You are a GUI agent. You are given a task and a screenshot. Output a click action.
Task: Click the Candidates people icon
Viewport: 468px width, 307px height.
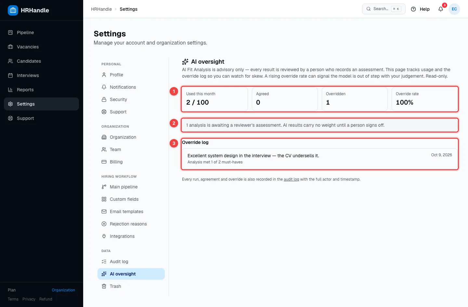[10, 61]
